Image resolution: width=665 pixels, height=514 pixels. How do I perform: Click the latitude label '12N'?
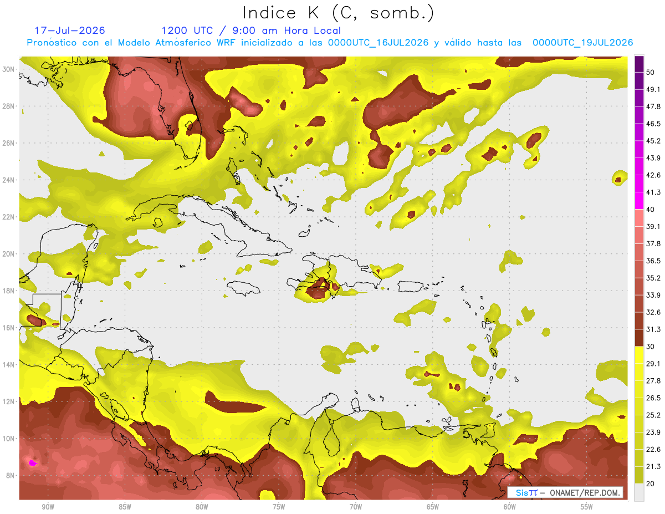pyautogui.click(x=9, y=401)
